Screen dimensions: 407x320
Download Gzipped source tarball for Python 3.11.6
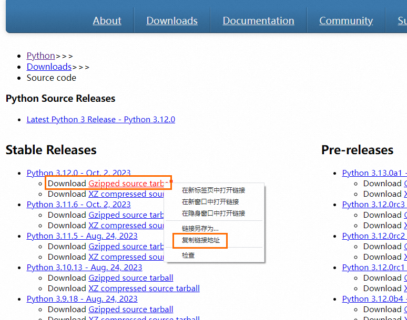[x=126, y=215]
